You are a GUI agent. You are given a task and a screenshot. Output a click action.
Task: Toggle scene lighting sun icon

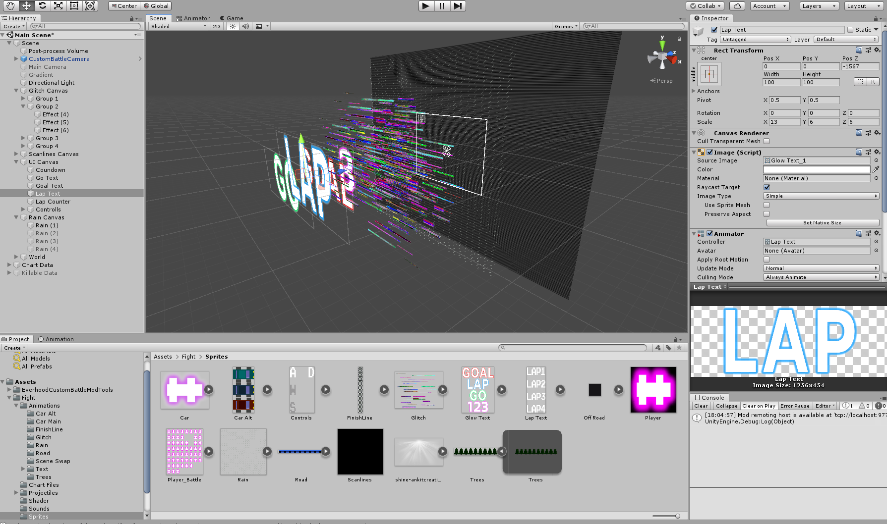233,26
